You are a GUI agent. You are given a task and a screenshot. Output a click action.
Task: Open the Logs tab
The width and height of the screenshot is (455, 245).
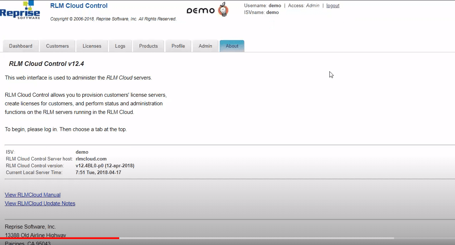(120, 46)
